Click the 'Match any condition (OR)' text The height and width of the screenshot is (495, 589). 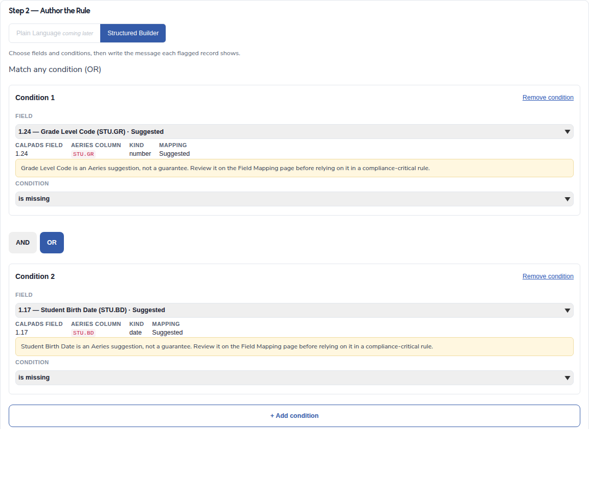click(55, 69)
